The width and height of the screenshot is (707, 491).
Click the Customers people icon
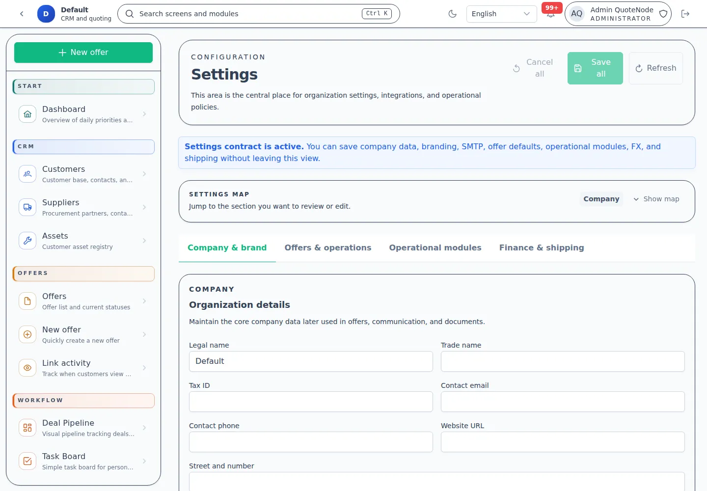27,174
